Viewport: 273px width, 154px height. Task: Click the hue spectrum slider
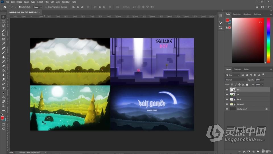coord(268,40)
